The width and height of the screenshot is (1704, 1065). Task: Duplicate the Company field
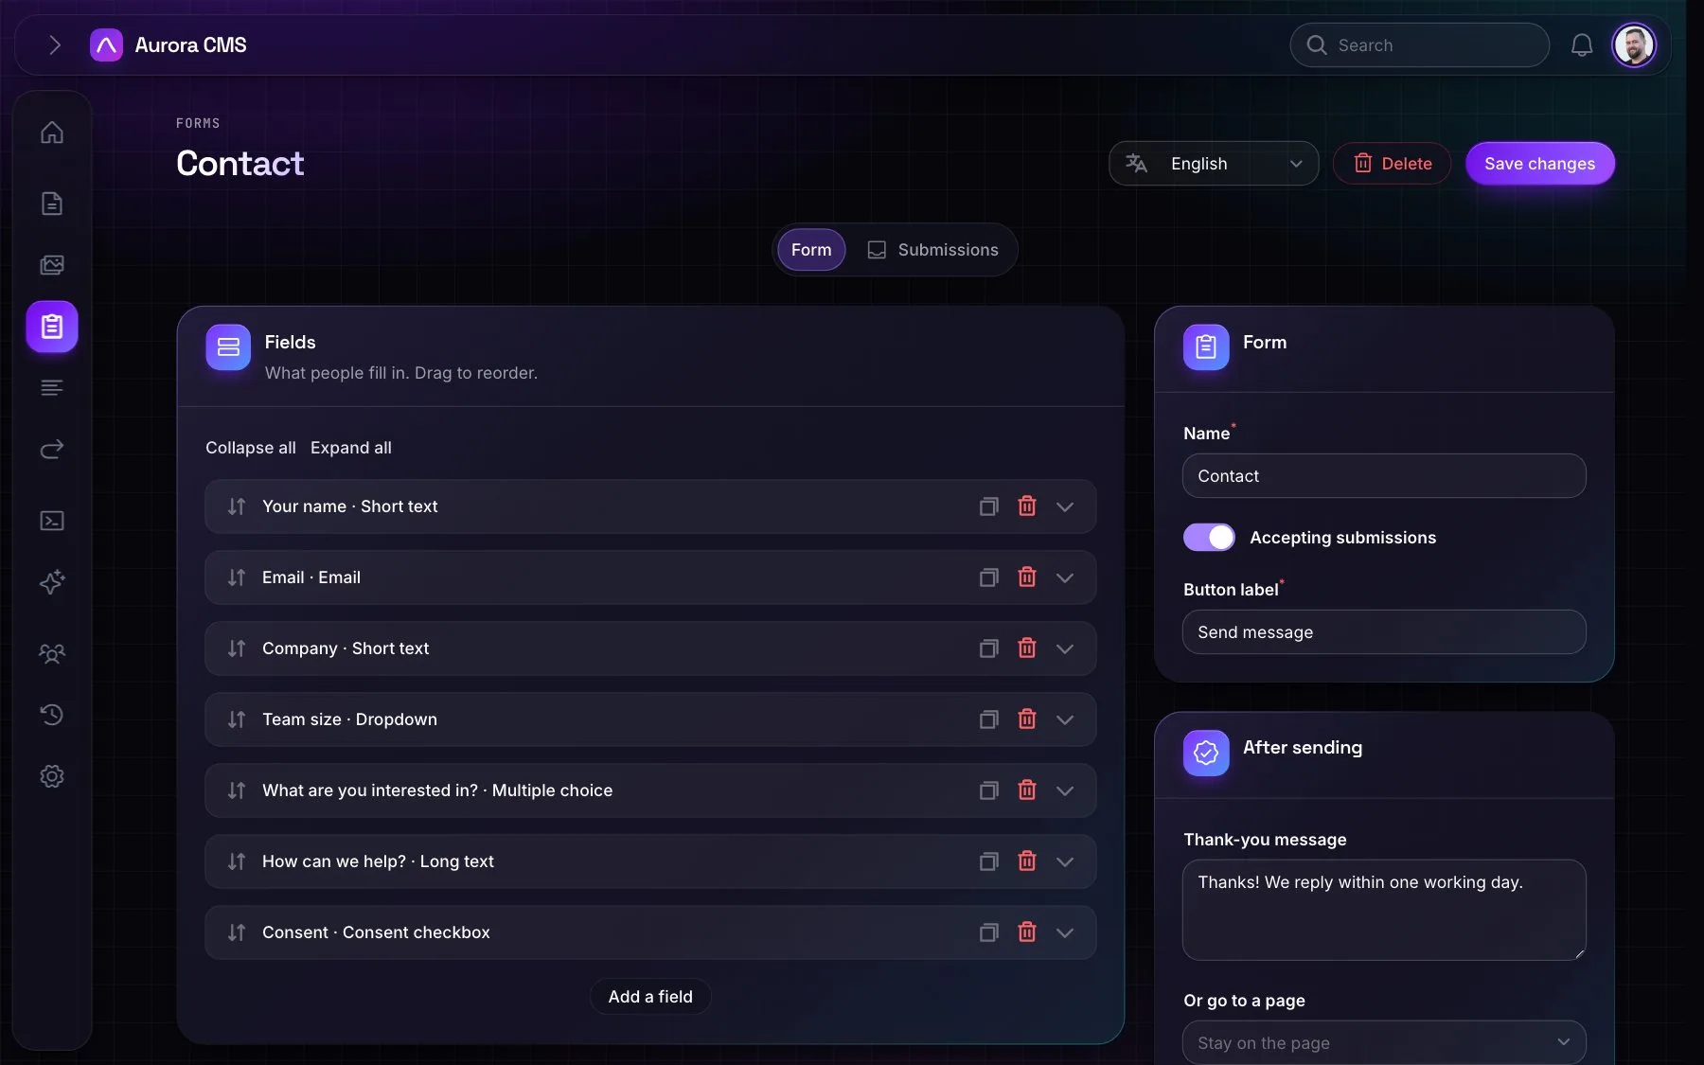click(x=988, y=648)
